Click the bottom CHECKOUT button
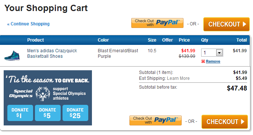Screen dimensions: 253x135 pyautogui.click(x=225, y=122)
